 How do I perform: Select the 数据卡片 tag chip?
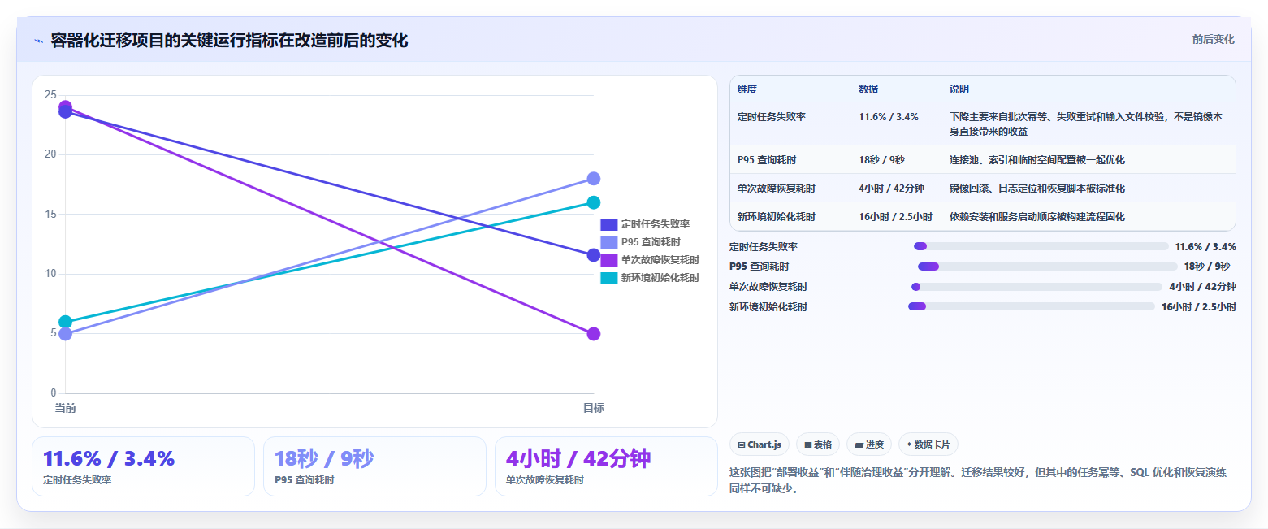pos(928,444)
